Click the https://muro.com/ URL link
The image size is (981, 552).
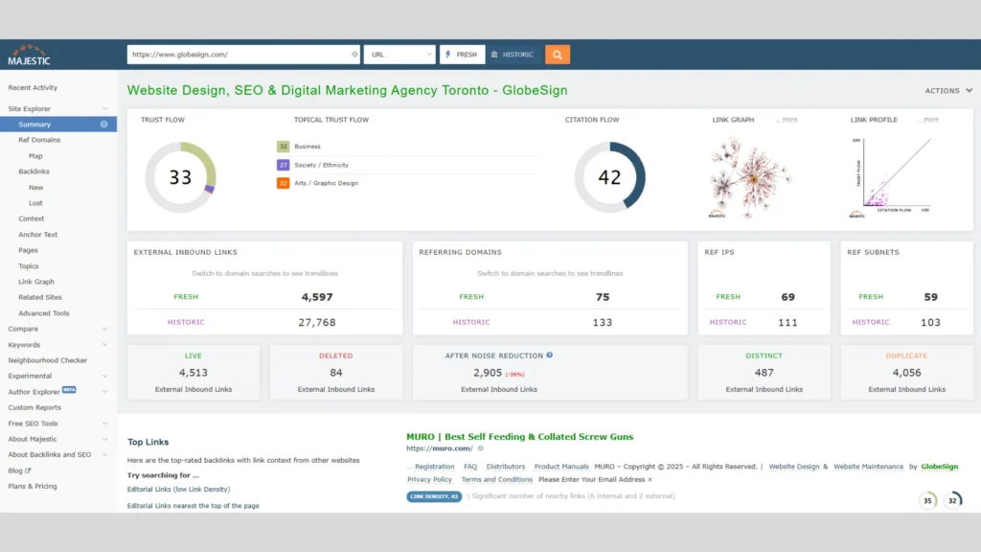pos(439,448)
